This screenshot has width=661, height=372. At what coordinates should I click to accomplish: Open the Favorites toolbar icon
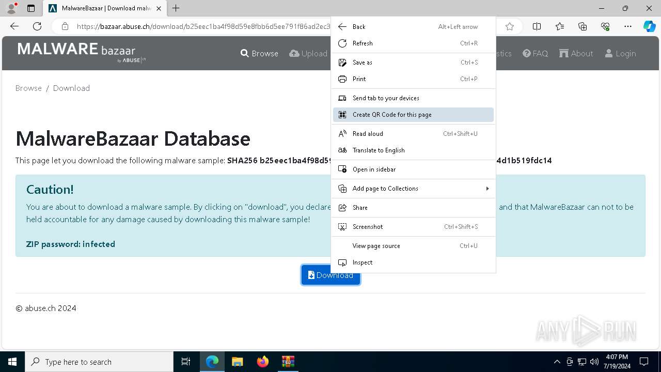(x=560, y=26)
